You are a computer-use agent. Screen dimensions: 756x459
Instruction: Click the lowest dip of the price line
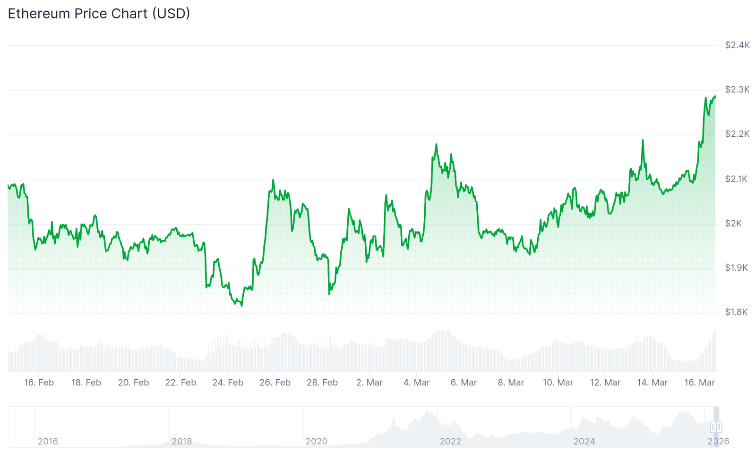241,306
